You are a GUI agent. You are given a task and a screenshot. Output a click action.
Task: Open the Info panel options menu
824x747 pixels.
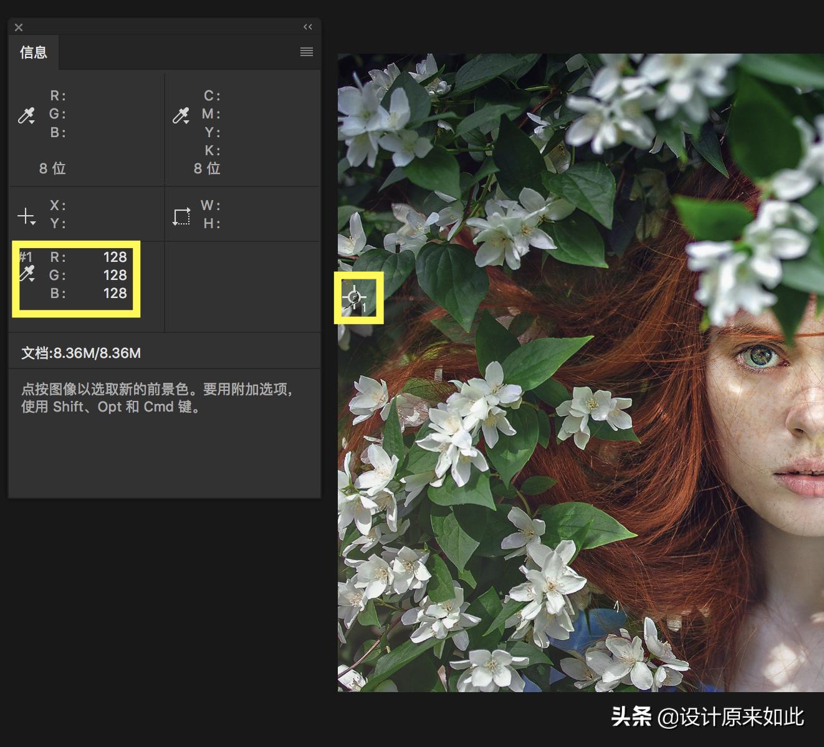point(307,52)
